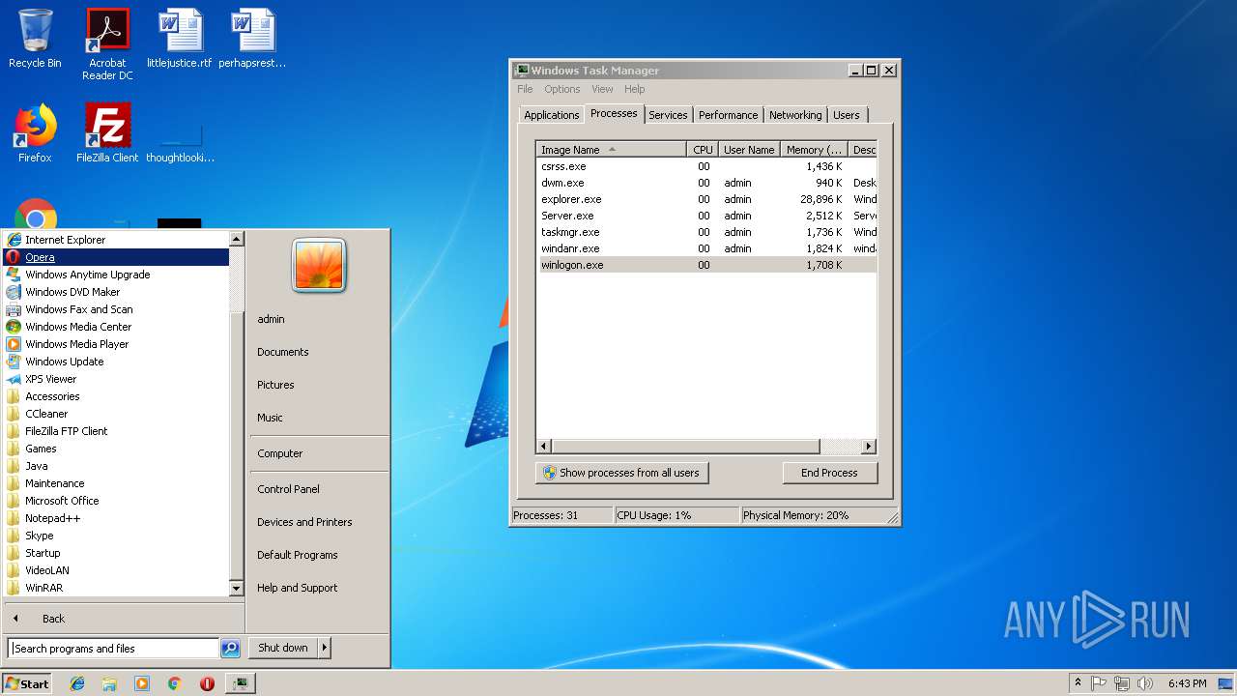
Task: Switch to Performance tab
Action: tap(728, 115)
